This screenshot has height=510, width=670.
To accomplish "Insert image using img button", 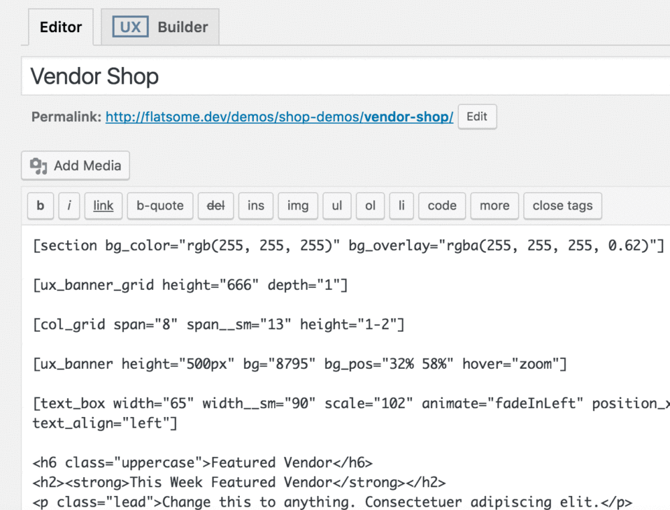I will coord(297,206).
